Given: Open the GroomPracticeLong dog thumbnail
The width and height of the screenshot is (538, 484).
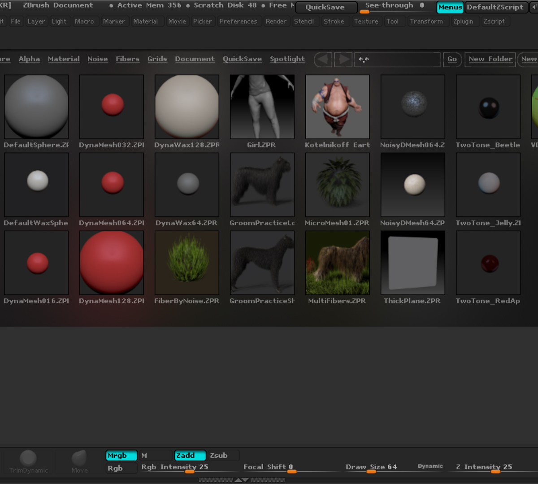Looking at the screenshot, I should coord(262,185).
